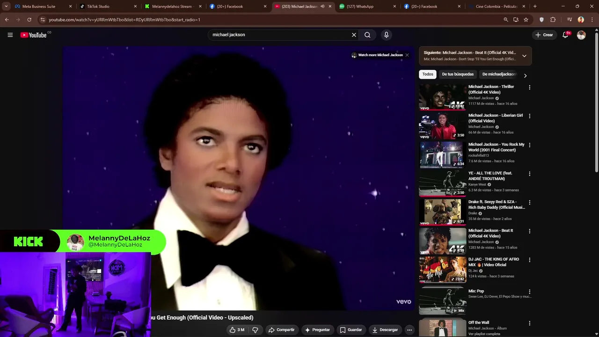Switch to WhatsApp tab
599x337 pixels.
click(x=367, y=7)
